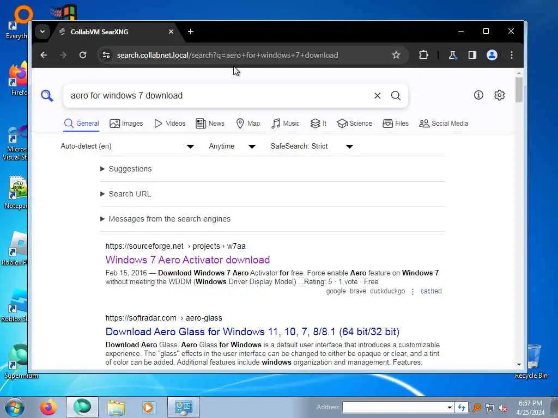
Task: Click the softradar.com result URL
Action: click(163, 318)
